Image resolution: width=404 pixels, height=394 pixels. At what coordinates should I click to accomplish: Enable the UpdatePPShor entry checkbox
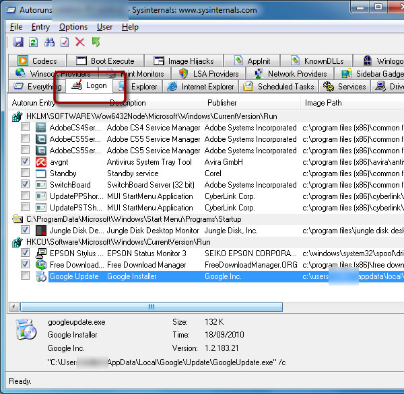25,196
